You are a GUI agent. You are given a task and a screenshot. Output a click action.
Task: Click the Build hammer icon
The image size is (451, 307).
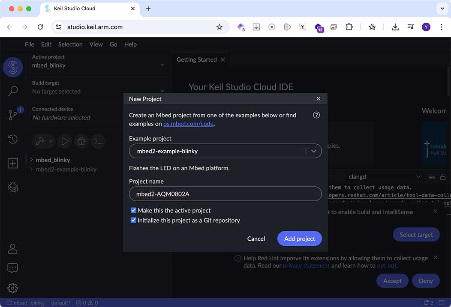(40, 141)
